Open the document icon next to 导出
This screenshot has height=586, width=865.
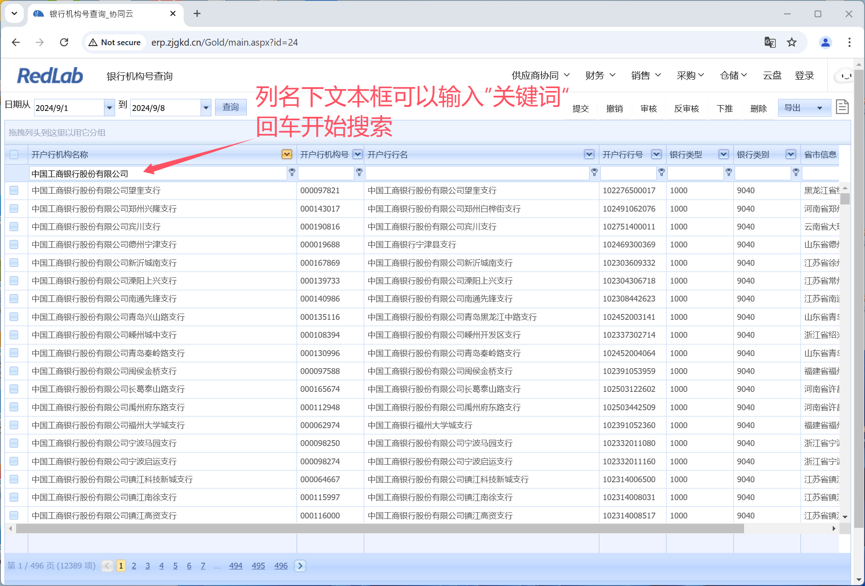pos(842,107)
